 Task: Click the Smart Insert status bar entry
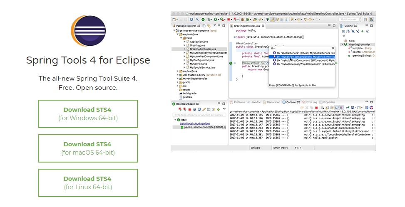(281, 148)
